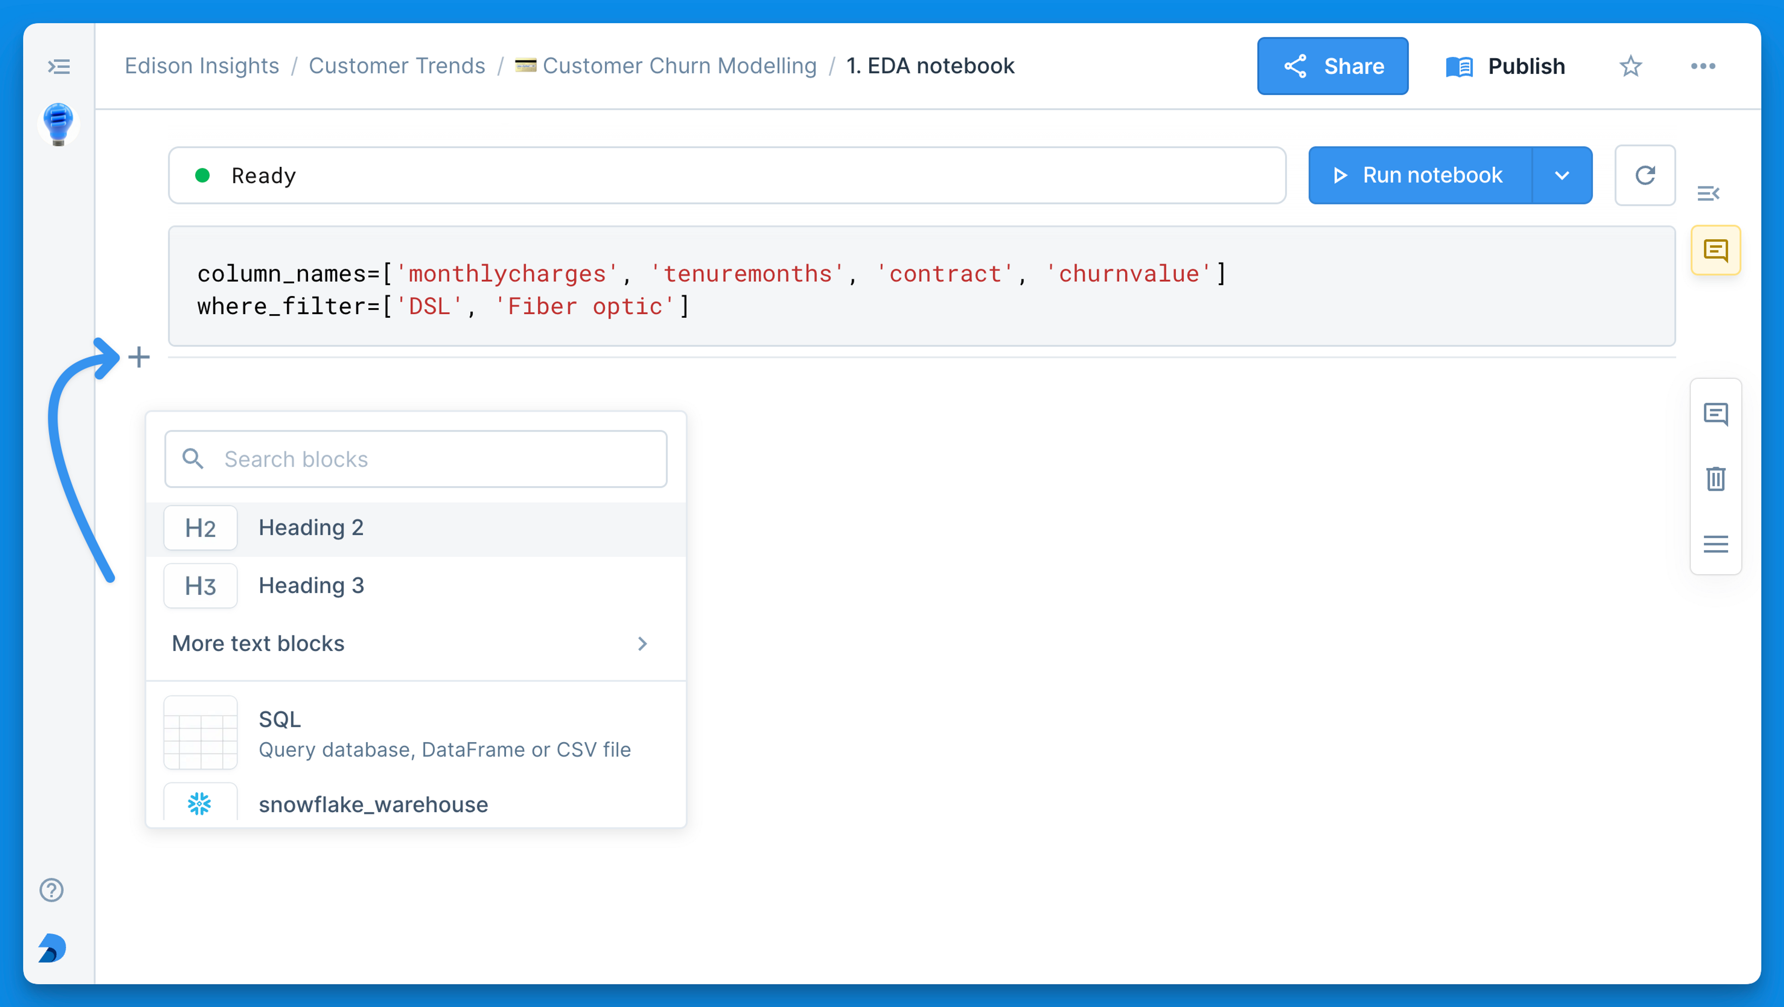Open the three-dot more options menu
Screen dimensions: 1784x1007
(x=1702, y=66)
